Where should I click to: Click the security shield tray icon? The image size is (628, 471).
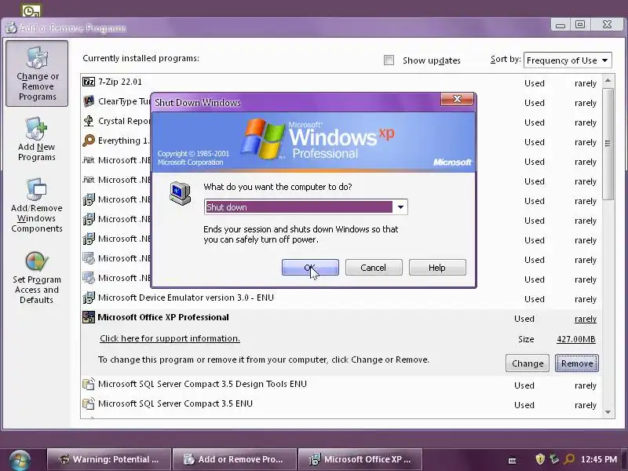(540, 458)
